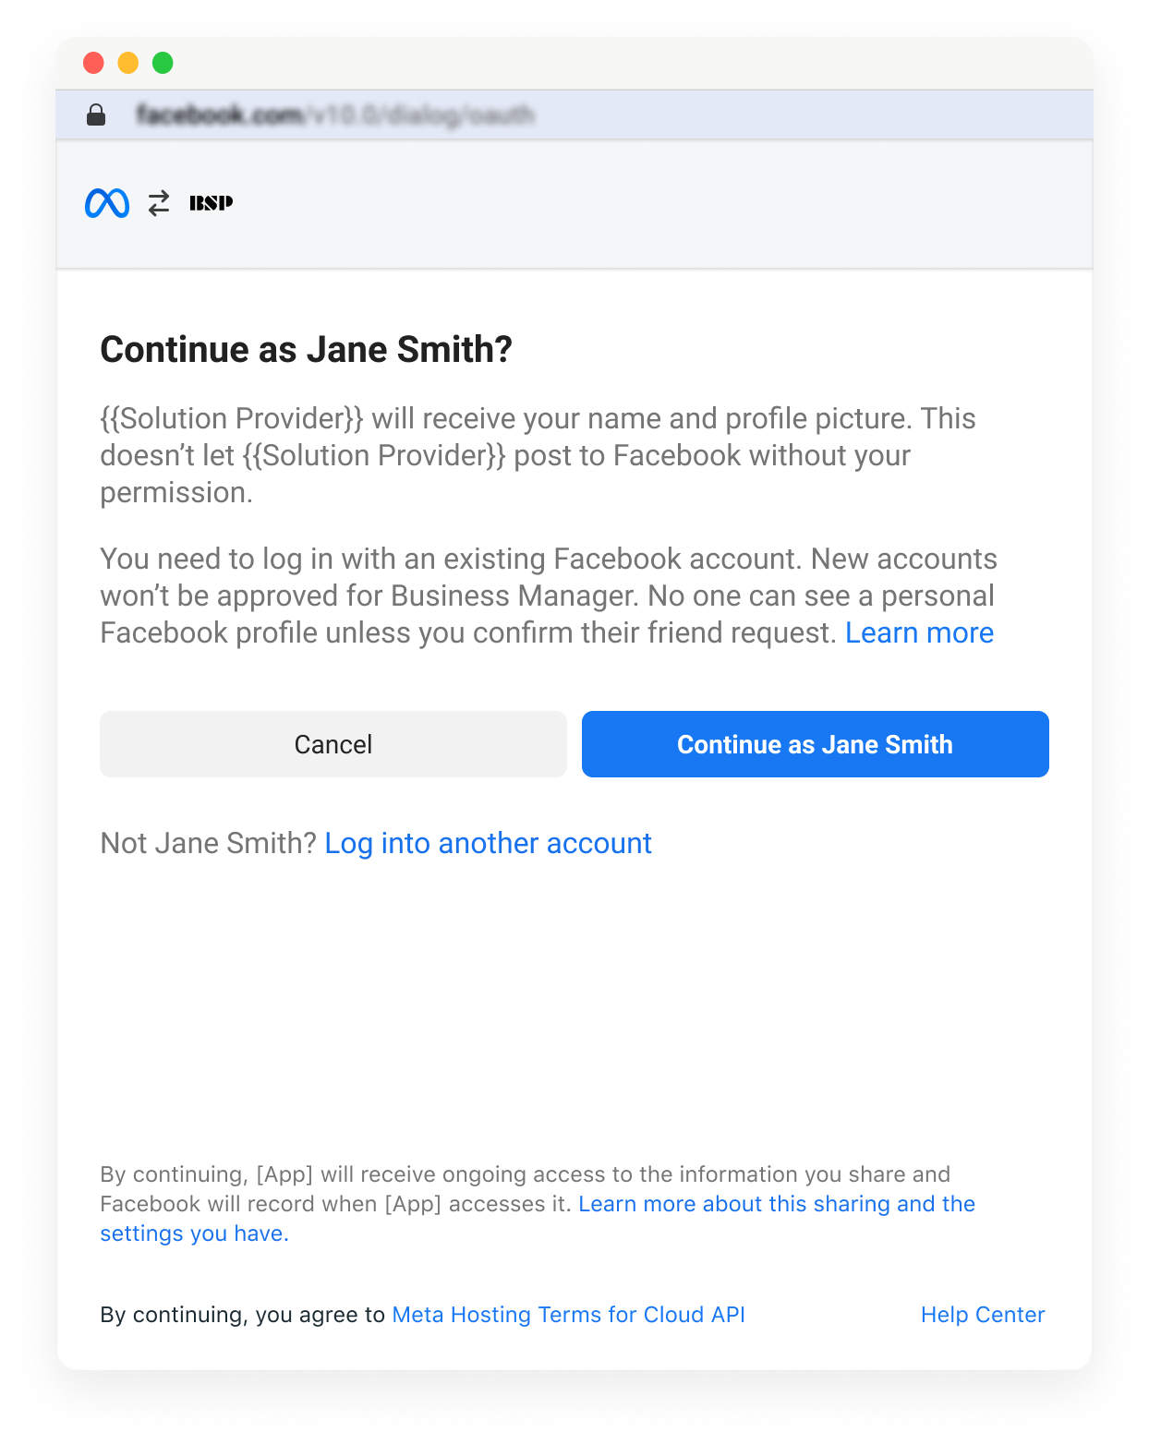Viewport: 1149px width, 1444px height.
Task: Close the window with red button
Action: (x=93, y=63)
